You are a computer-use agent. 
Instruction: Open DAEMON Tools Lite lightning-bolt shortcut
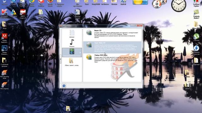coord(196,50)
